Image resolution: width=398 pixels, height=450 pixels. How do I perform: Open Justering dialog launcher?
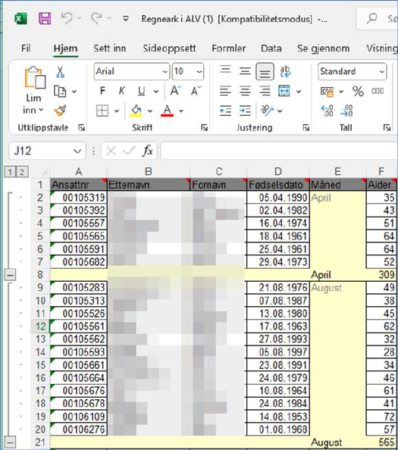(306, 128)
